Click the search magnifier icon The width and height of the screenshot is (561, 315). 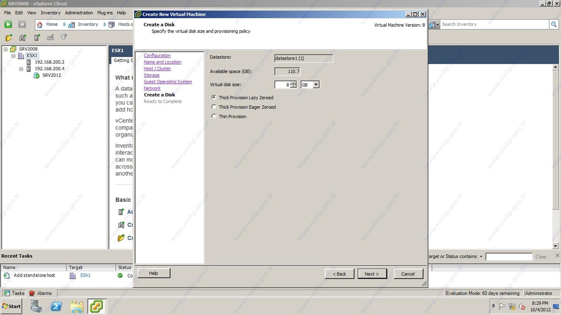click(x=554, y=24)
